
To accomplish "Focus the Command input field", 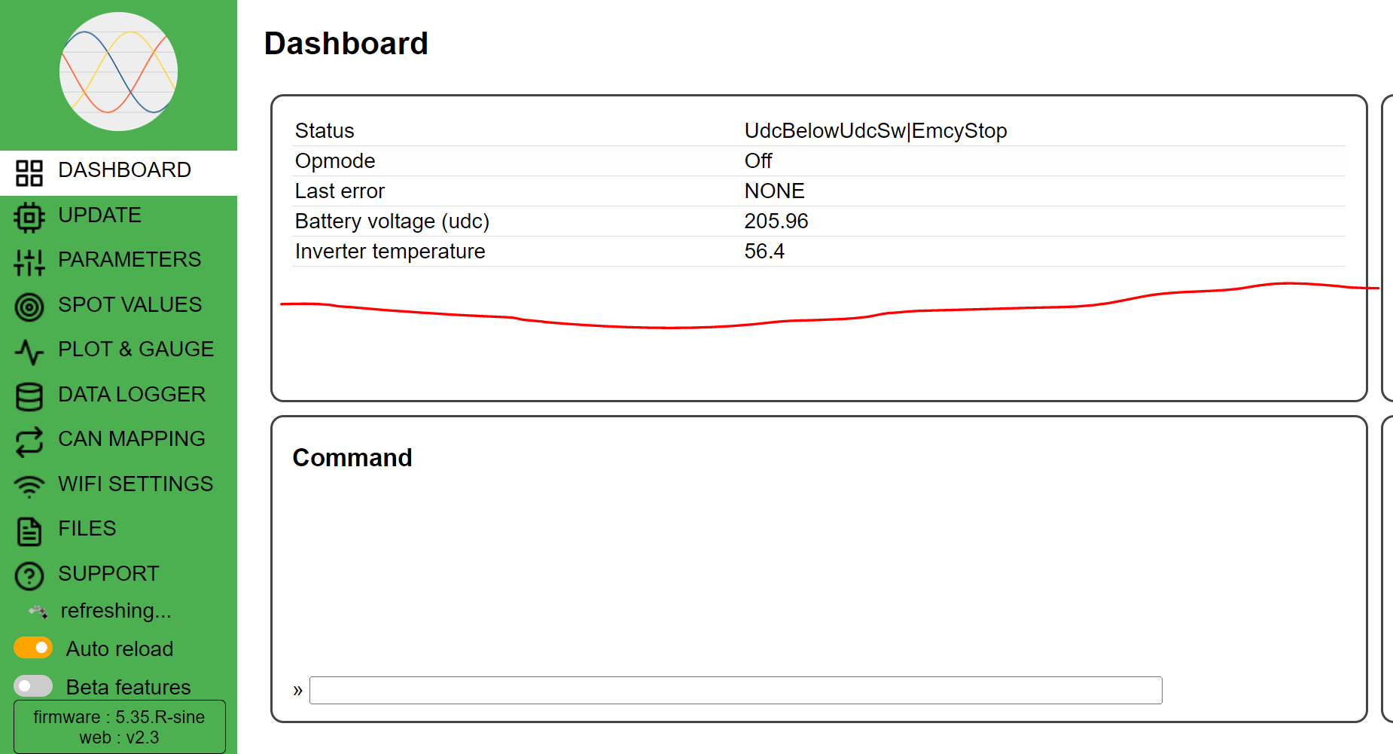I will [735, 690].
